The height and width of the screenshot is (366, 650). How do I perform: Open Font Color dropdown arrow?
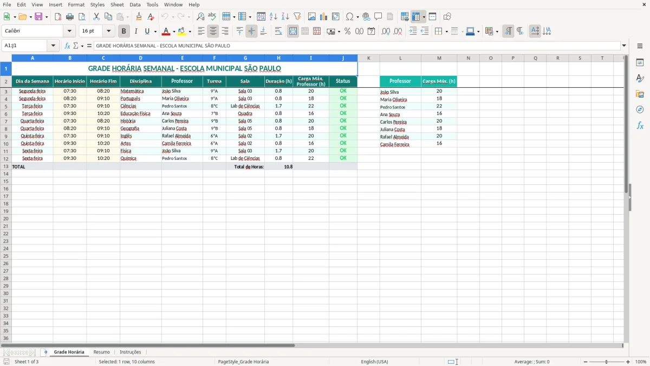tap(174, 31)
